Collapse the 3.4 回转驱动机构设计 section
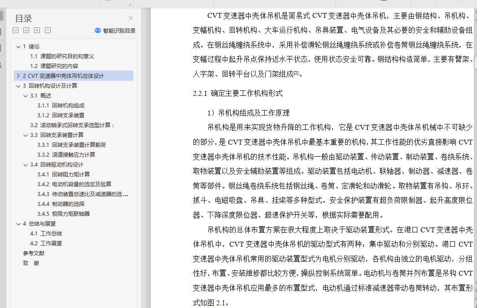The image size is (477, 308). (x=26, y=165)
